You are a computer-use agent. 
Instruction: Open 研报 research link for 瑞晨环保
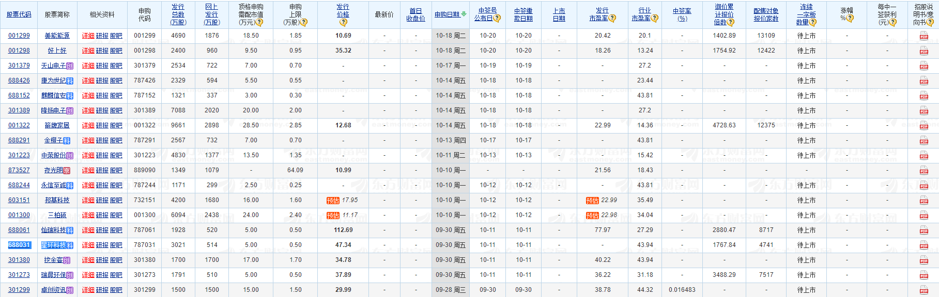(x=102, y=275)
